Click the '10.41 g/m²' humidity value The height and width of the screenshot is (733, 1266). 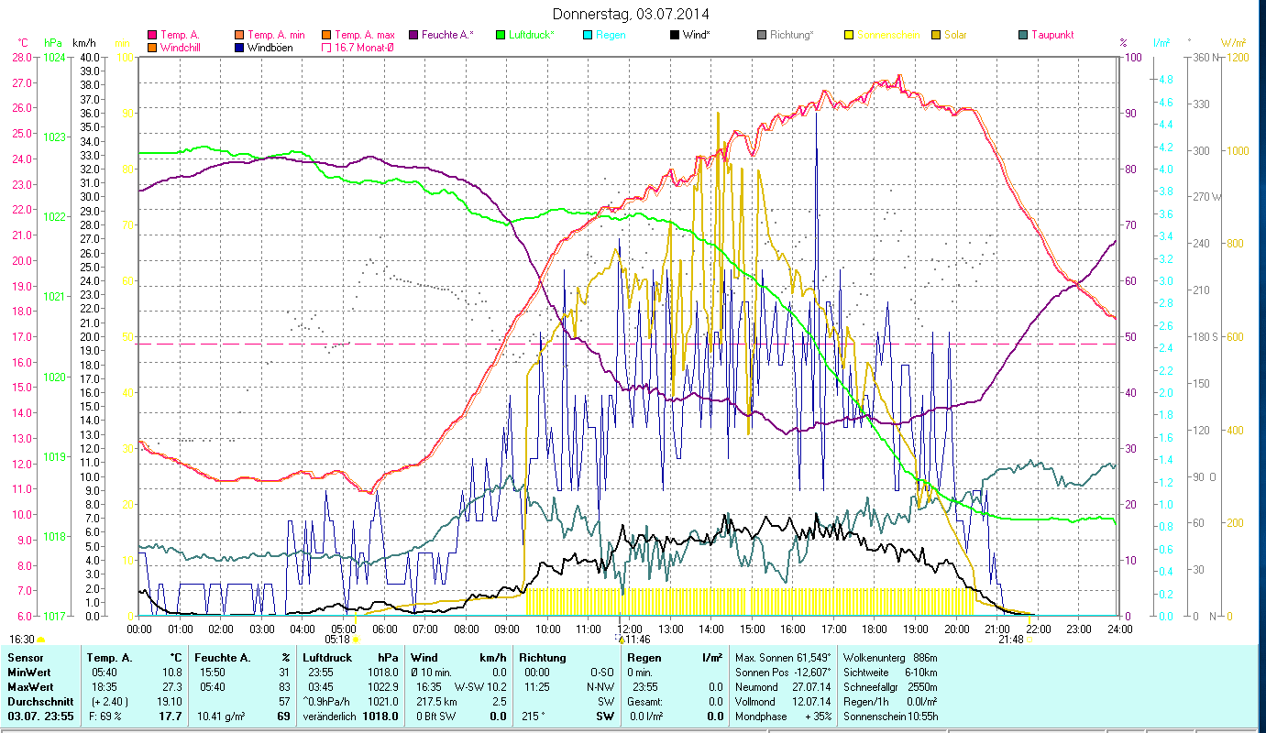[x=221, y=716]
